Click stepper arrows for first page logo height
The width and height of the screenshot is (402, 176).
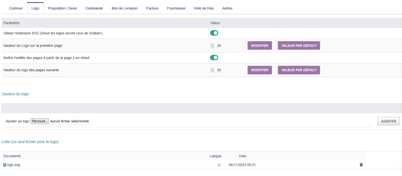212,46
